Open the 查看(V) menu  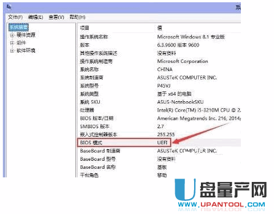pos(57,17)
